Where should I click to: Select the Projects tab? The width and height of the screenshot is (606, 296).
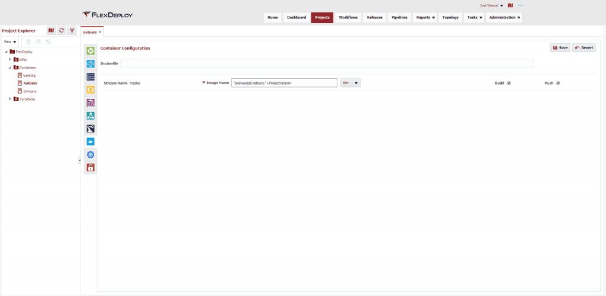(x=322, y=17)
